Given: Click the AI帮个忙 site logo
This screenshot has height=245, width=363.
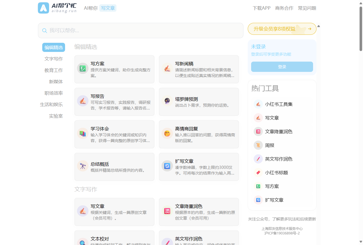Looking at the screenshot, I should 57,8.
